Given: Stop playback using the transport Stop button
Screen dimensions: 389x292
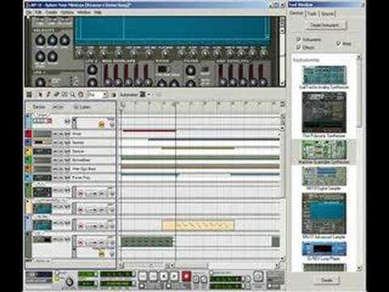Looking at the screenshot, I should pos(164,277).
